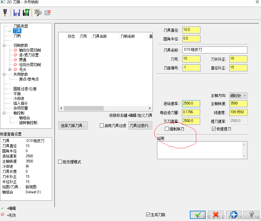This screenshot has width=261, height=221.
Task: Click the 线速度 input field
Action: (x=238, y=112)
